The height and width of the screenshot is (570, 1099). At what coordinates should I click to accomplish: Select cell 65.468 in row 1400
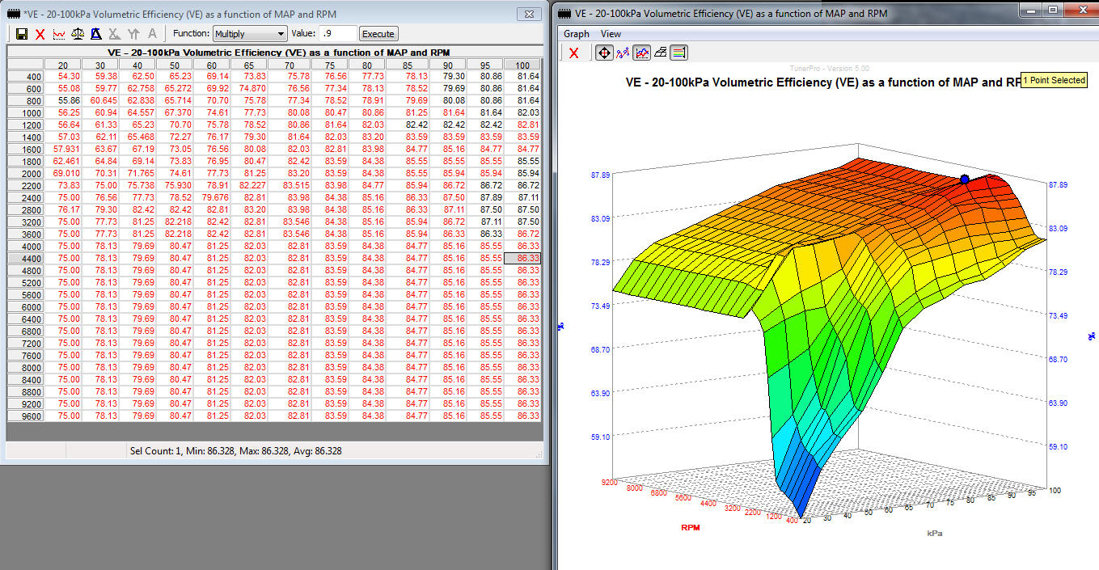(137, 137)
